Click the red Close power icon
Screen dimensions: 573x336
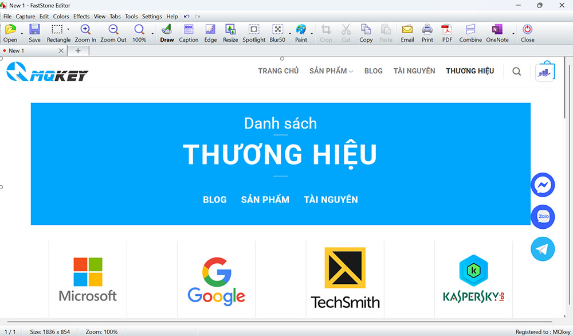pyautogui.click(x=527, y=30)
